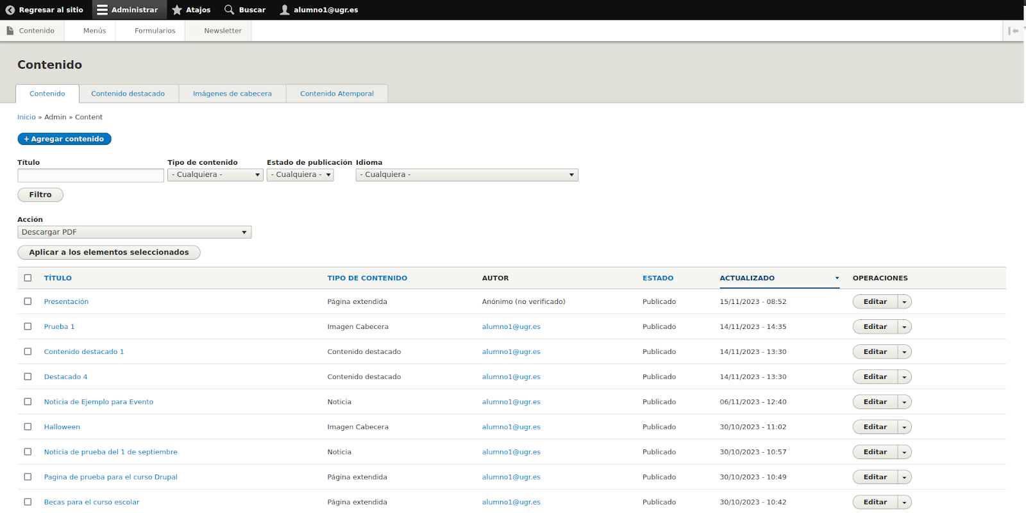
Task: Select the Halloween row checkbox
Action: 28,427
